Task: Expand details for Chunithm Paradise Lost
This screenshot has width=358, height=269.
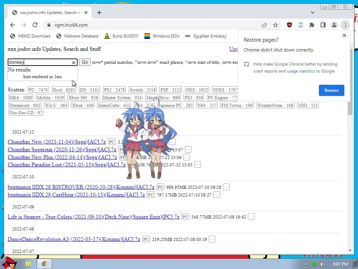Action: [x=198, y=165]
